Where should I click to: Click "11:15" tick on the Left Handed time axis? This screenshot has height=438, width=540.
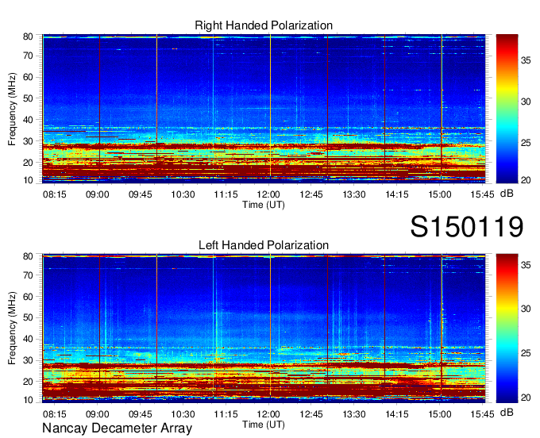(226, 414)
